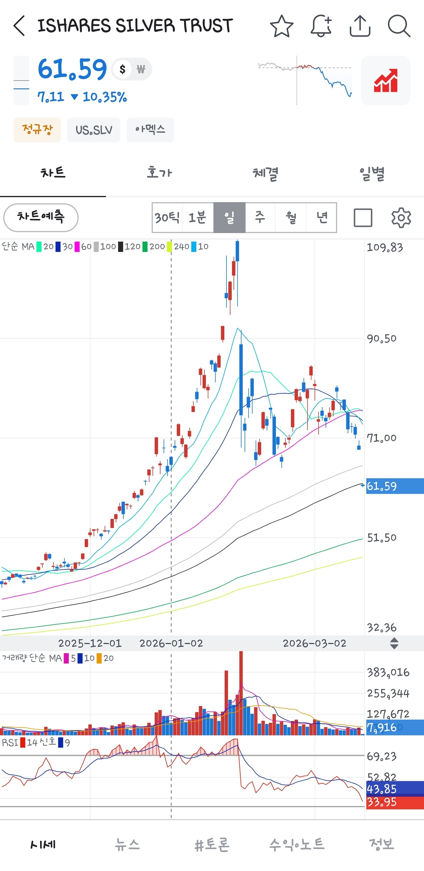Screen dimensions: 424x871
Task: Switch price currency to won
Action: pos(141,69)
